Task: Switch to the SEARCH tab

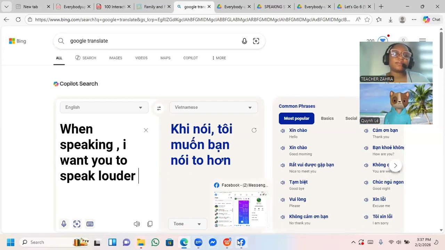Action: [86, 58]
